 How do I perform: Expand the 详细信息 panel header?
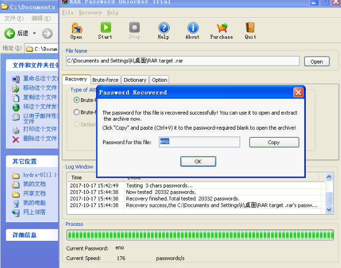pos(32,235)
